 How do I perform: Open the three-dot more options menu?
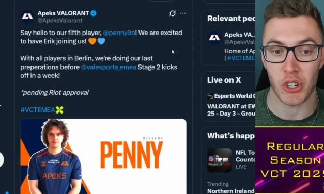pos(183,13)
